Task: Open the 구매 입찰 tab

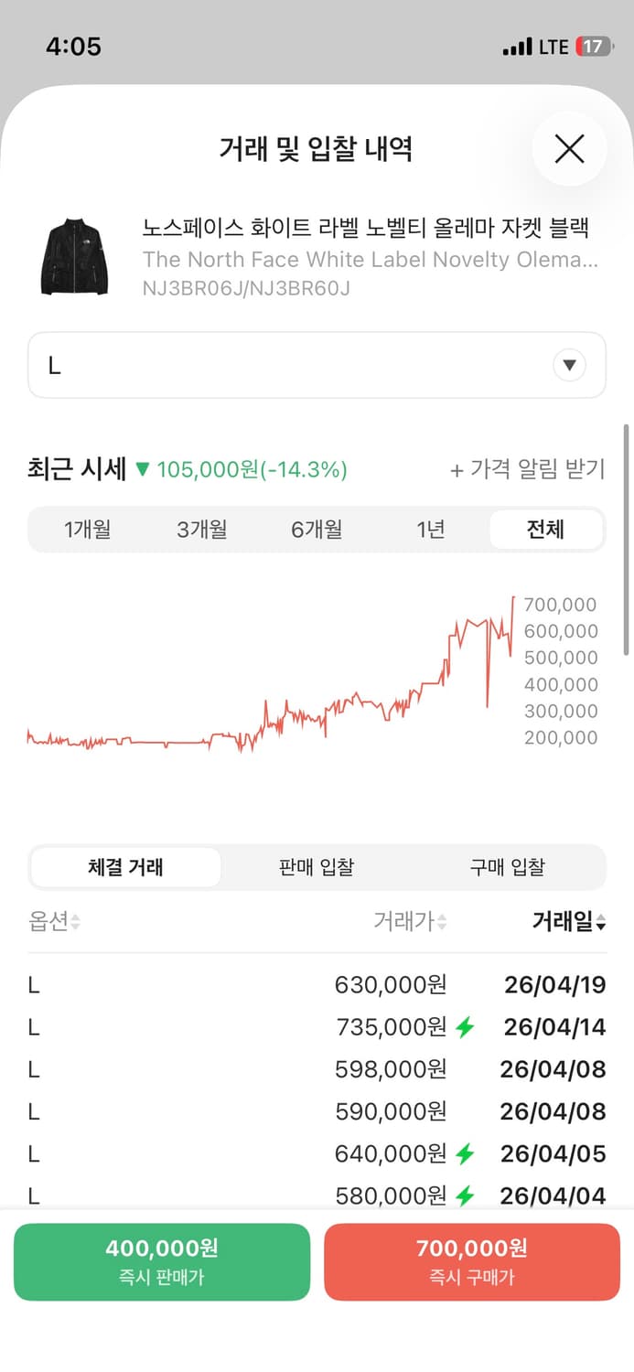Action: tap(508, 867)
